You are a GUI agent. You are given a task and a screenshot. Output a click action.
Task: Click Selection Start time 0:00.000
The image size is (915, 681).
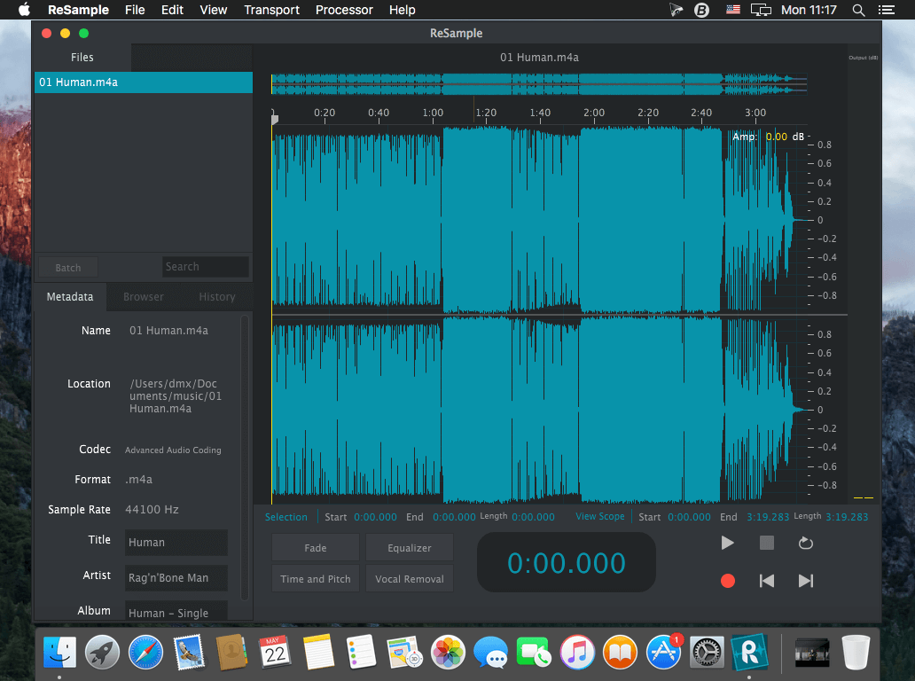pos(375,517)
